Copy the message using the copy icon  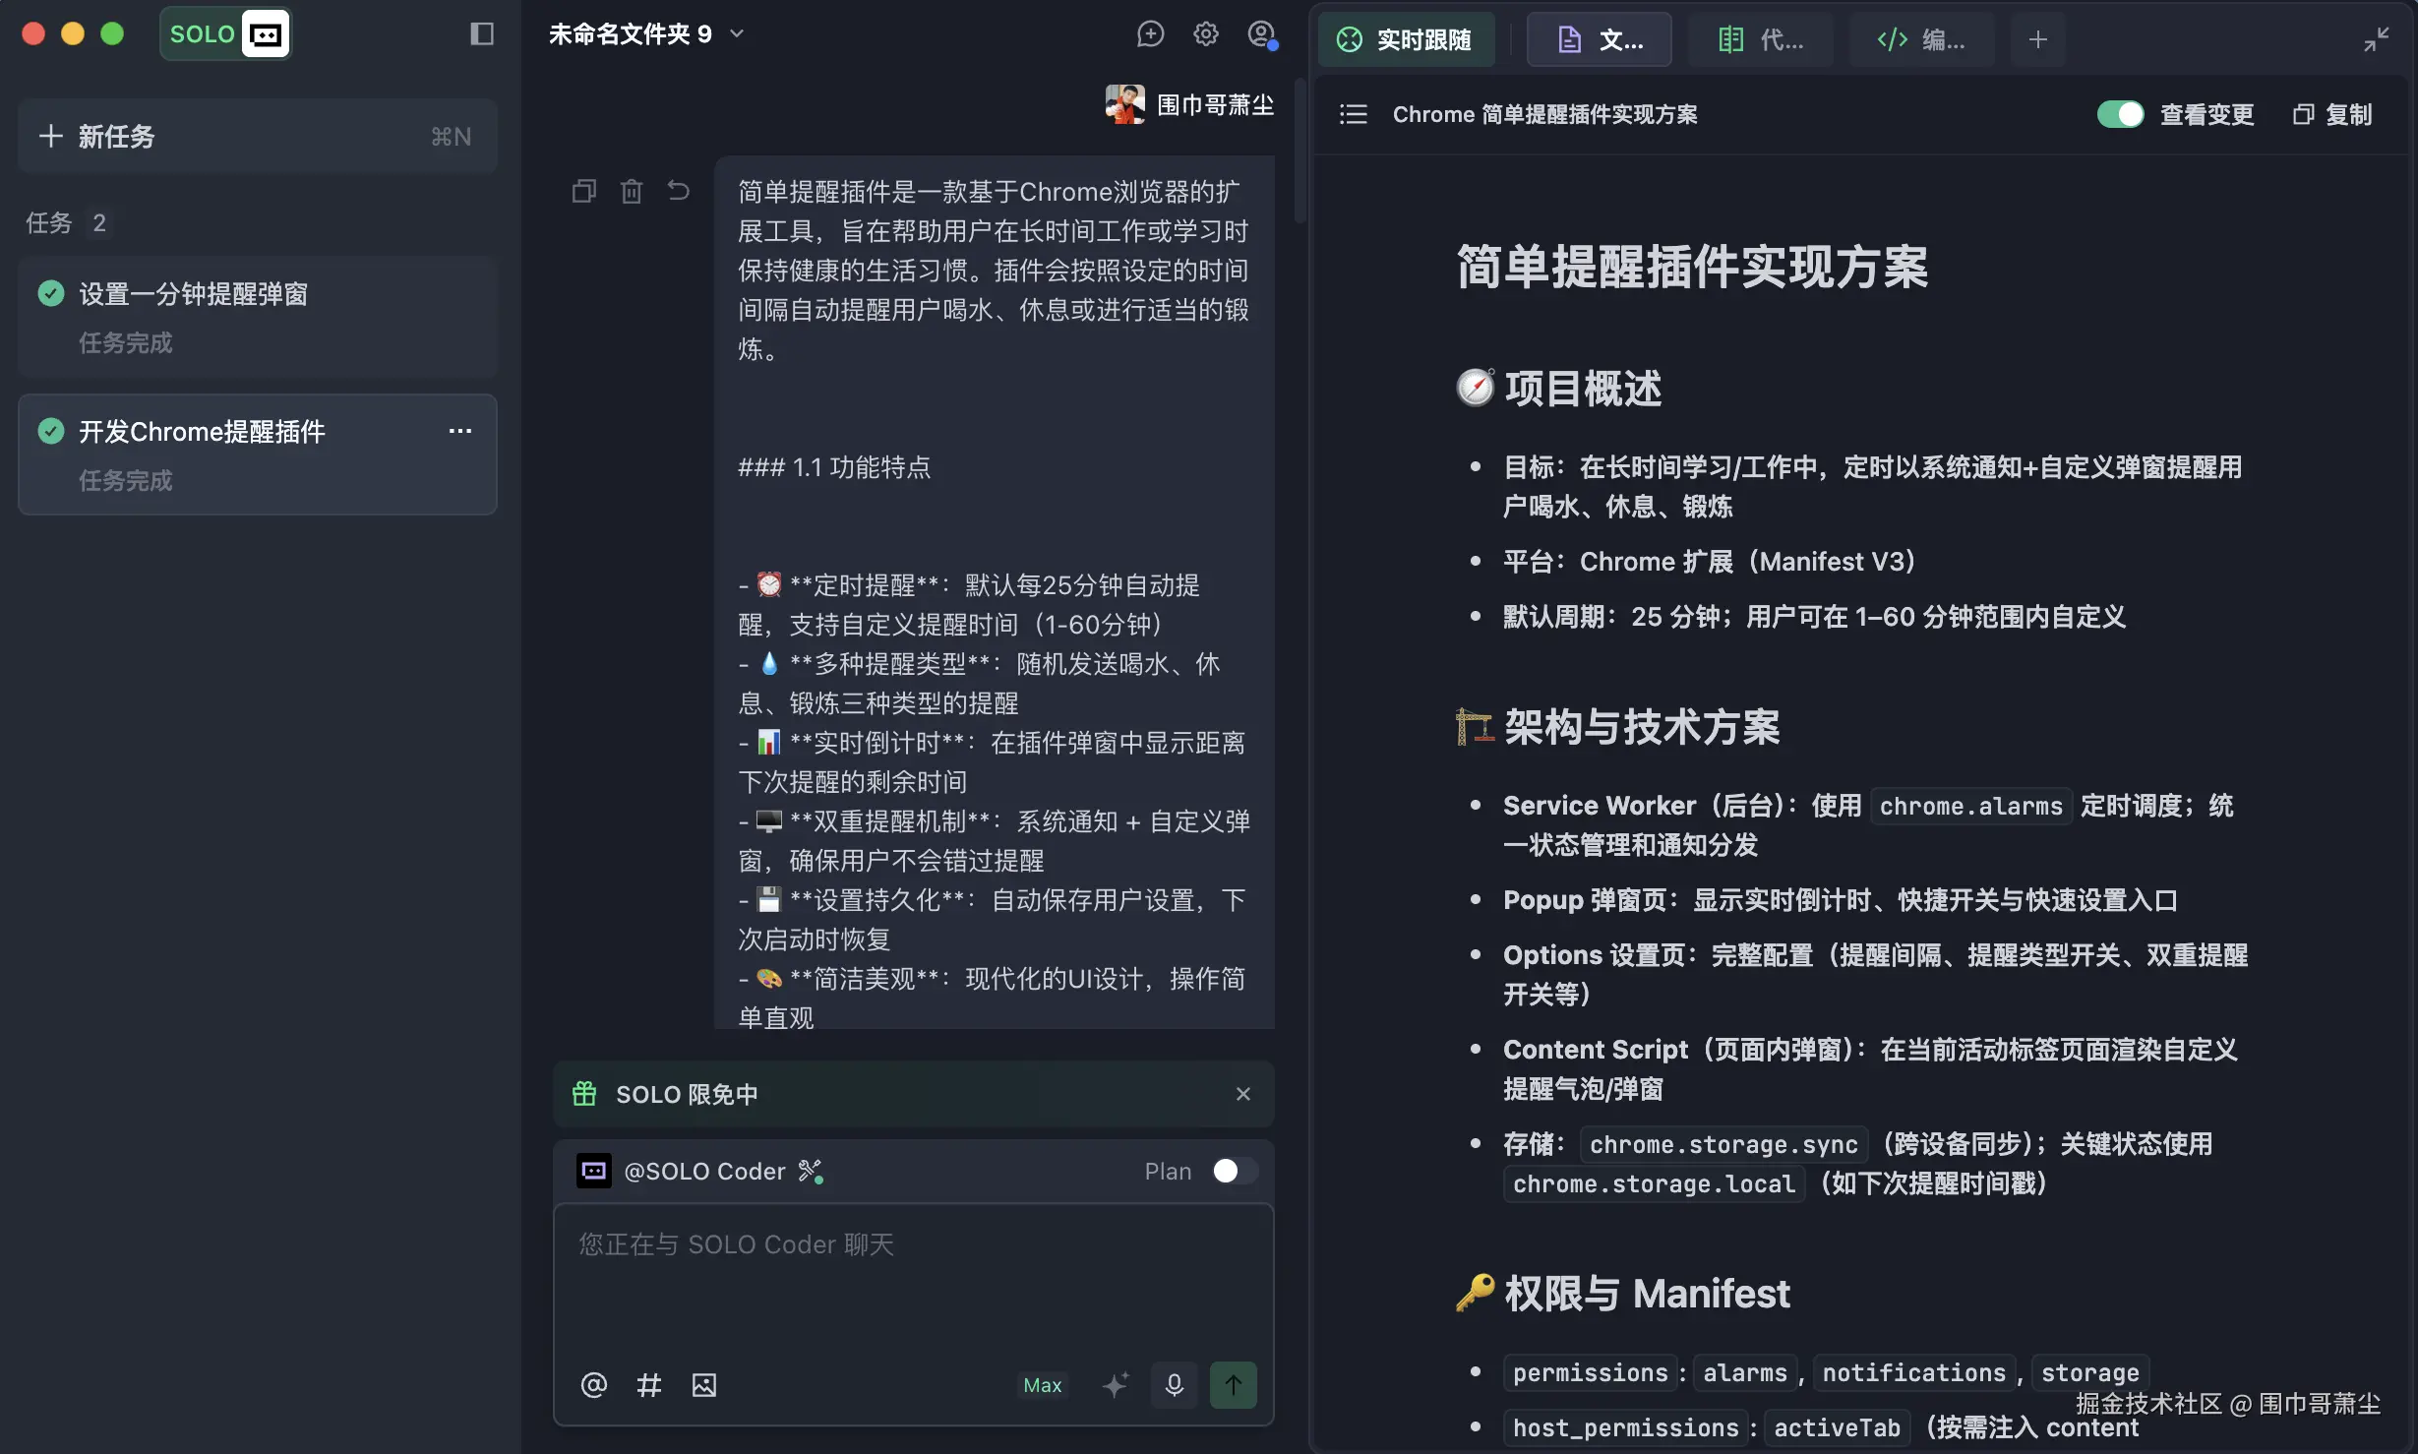(x=584, y=190)
